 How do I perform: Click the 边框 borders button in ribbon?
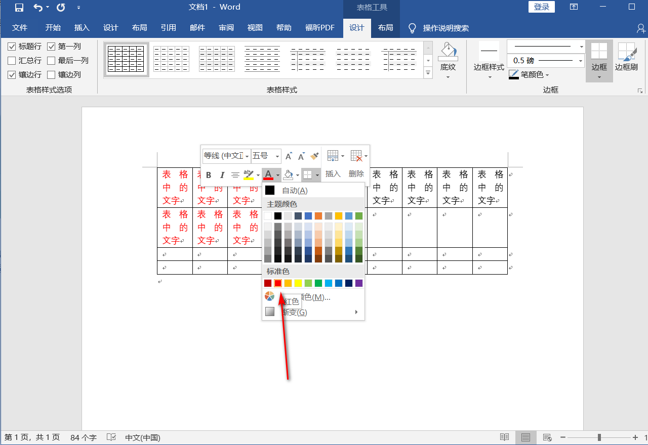click(599, 61)
